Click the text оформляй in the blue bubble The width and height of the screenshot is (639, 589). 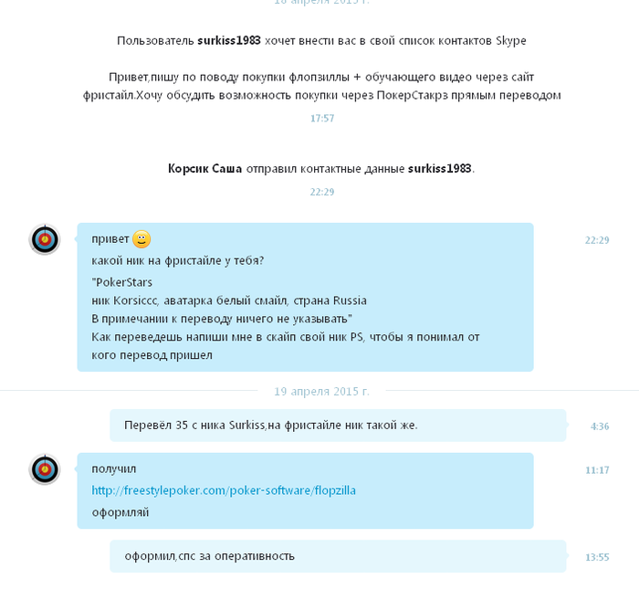click(120, 512)
